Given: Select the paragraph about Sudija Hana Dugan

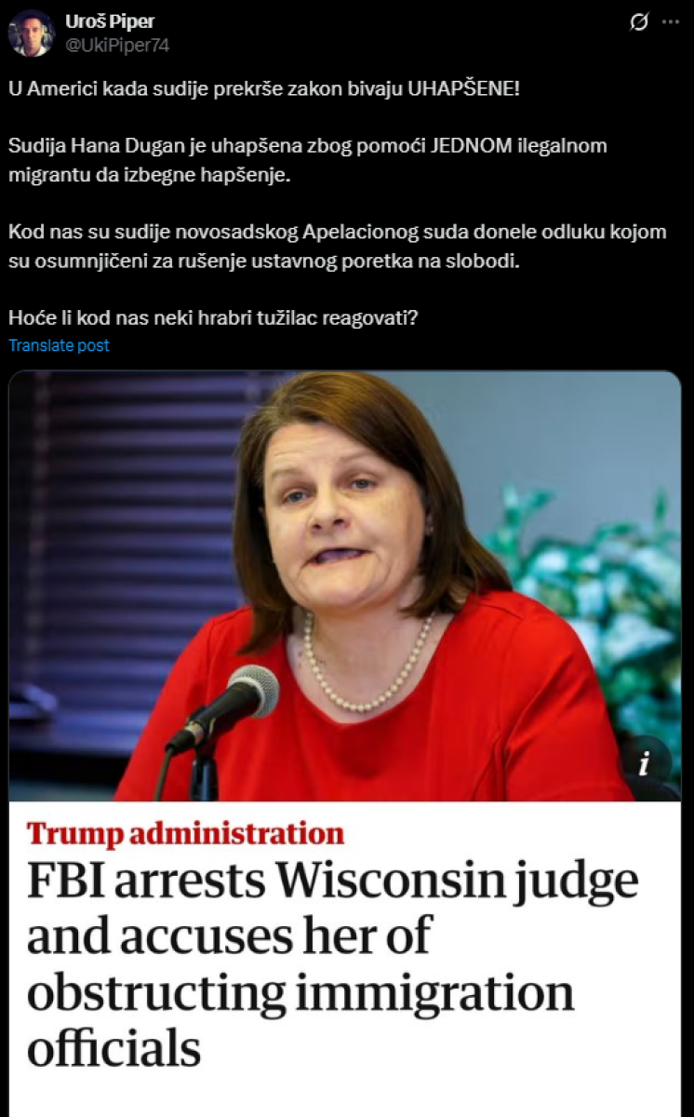Looking at the screenshot, I should pyautogui.click(x=308, y=160).
